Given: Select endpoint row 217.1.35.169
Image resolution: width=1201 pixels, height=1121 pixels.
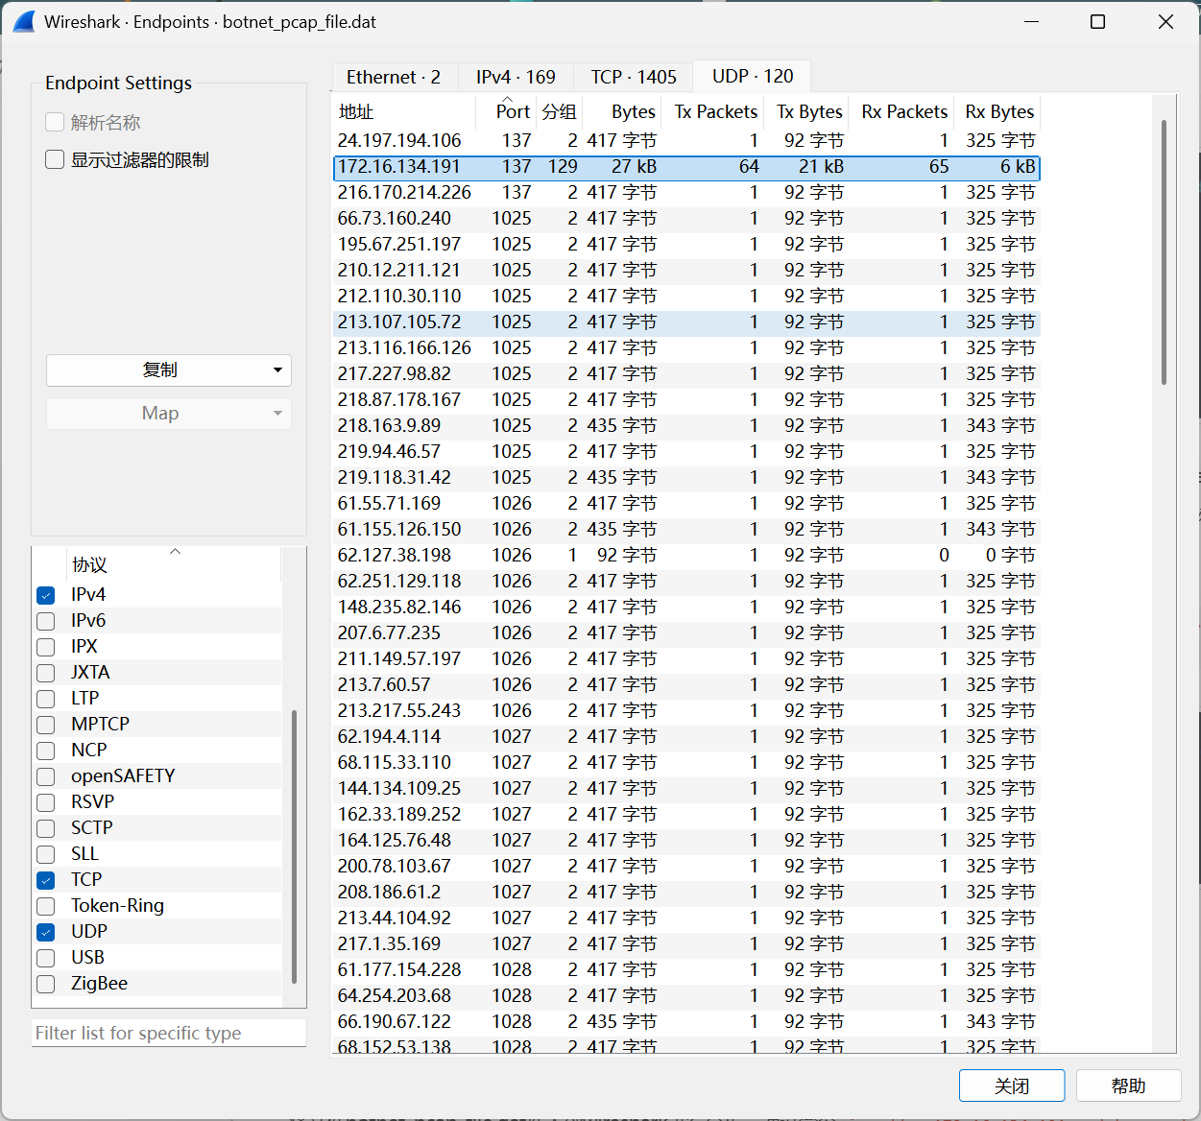Looking at the screenshot, I should pos(686,944).
